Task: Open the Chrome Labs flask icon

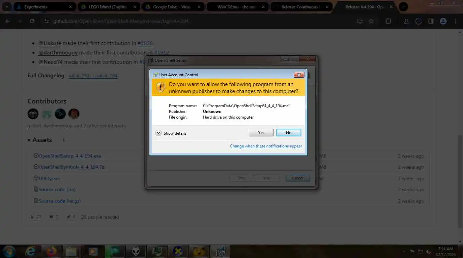Action: point(406,21)
